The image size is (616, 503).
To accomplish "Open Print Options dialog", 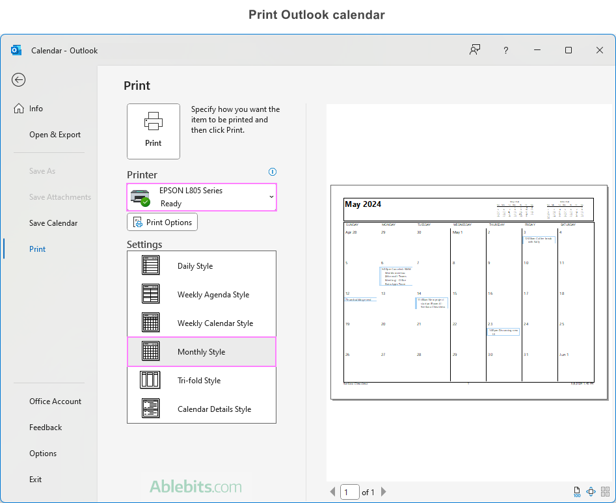I will [162, 222].
